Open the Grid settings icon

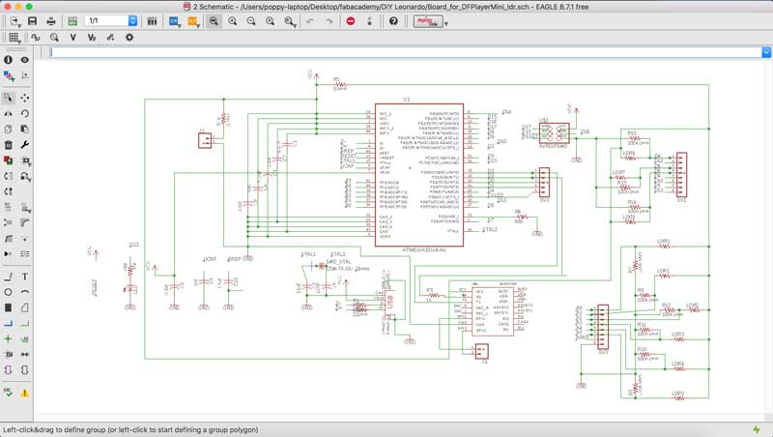click(14, 38)
